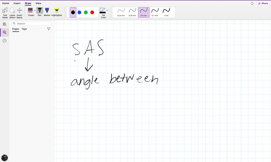Select the 1 mm pen thickness
This screenshot has height=162, width=271.
coord(166,12)
